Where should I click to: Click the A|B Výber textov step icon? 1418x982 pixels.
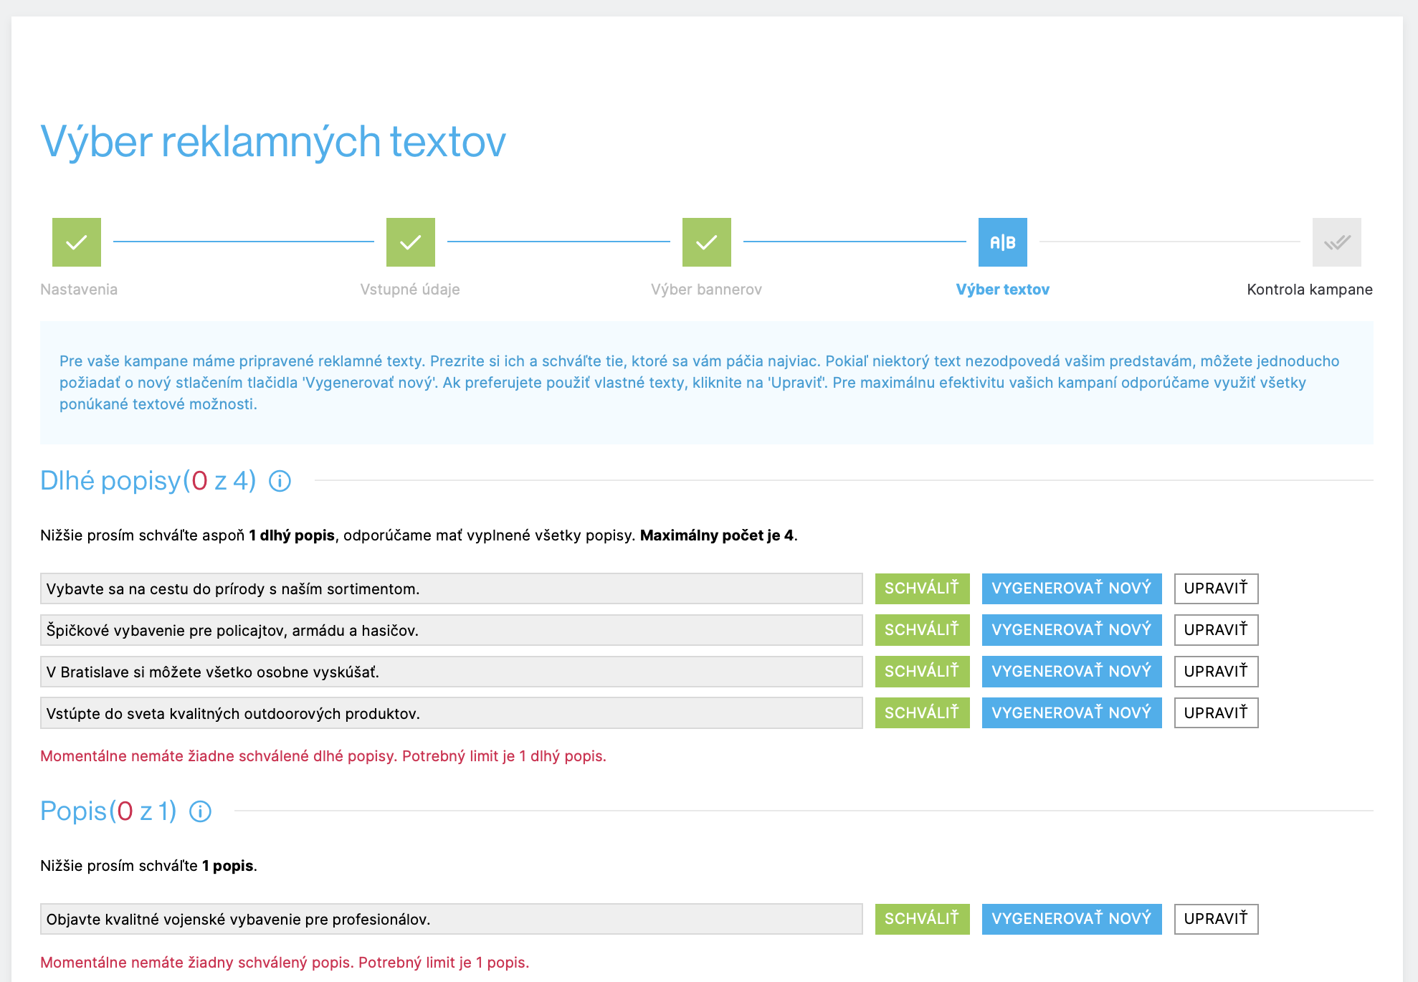pyautogui.click(x=1003, y=242)
